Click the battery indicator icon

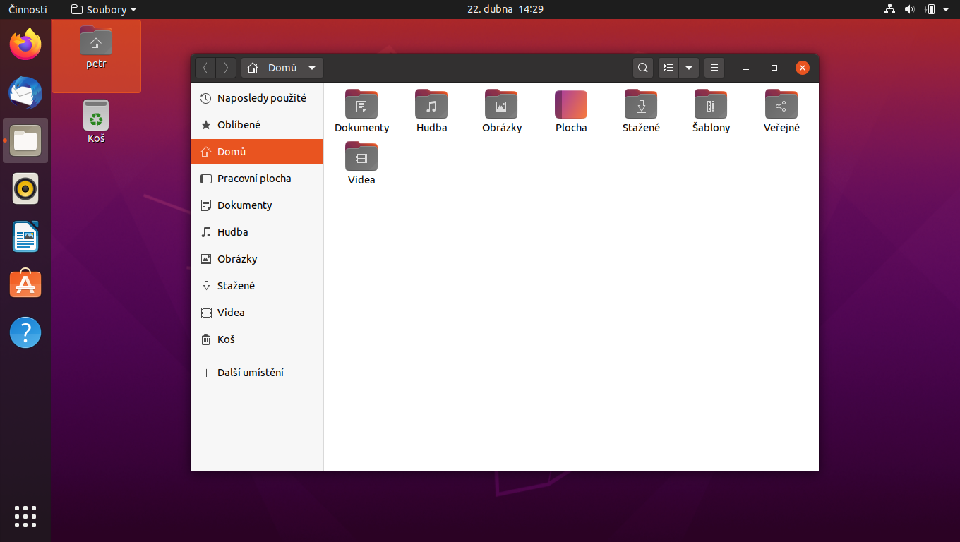[x=930, y=9]
